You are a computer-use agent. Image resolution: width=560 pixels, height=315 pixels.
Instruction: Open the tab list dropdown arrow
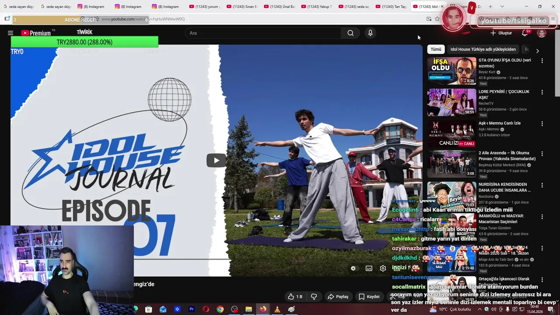coord(502,7)
